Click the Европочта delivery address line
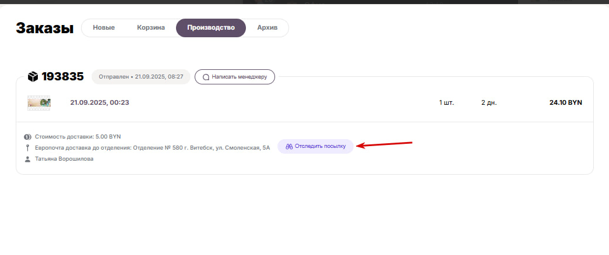Screen dimensions: 609x255 pos(152,148)
